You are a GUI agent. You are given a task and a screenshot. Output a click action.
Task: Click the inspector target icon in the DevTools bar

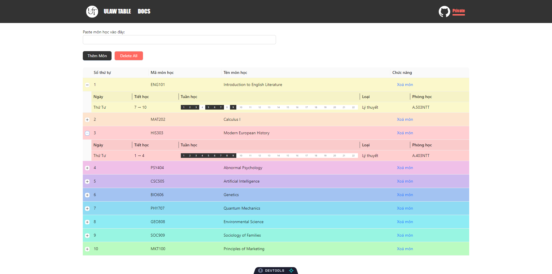(291, 271)
